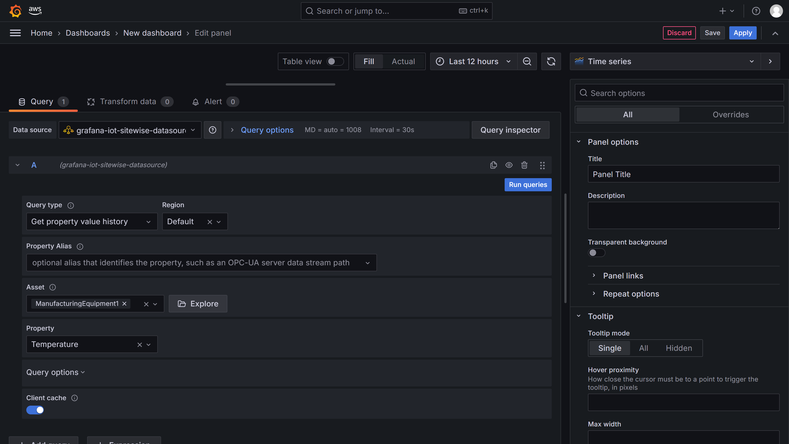789x444 pixels.
Task: Show Asset info icon
Action: tap(53, 287)
